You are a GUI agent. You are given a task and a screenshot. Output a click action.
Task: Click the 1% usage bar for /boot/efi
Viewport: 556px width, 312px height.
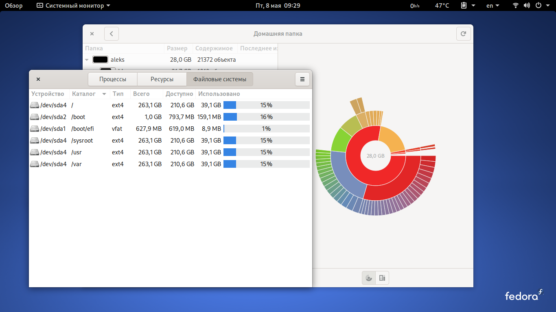pos(267,129)
